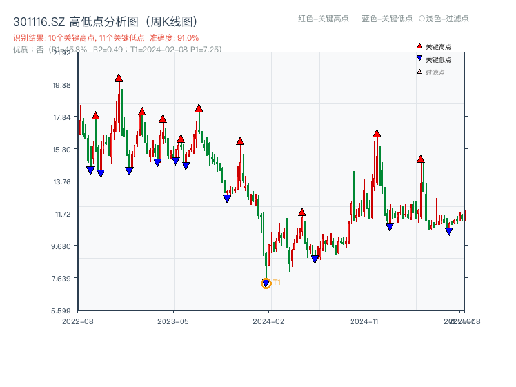Select the orange T1 circle marker on the chart
Screen dimensions: 516x387
pyautogui.click(x=266, y=283)
